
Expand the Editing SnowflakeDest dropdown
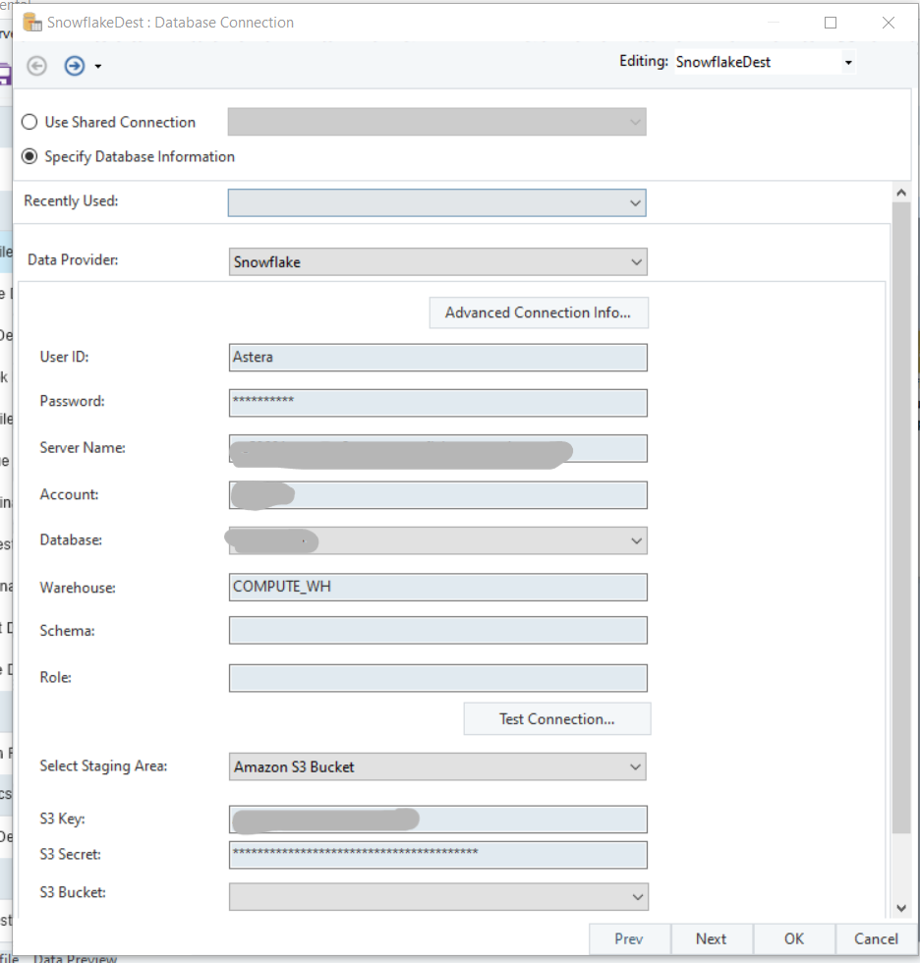(847, 62)
